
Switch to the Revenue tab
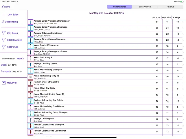[170, 7]
